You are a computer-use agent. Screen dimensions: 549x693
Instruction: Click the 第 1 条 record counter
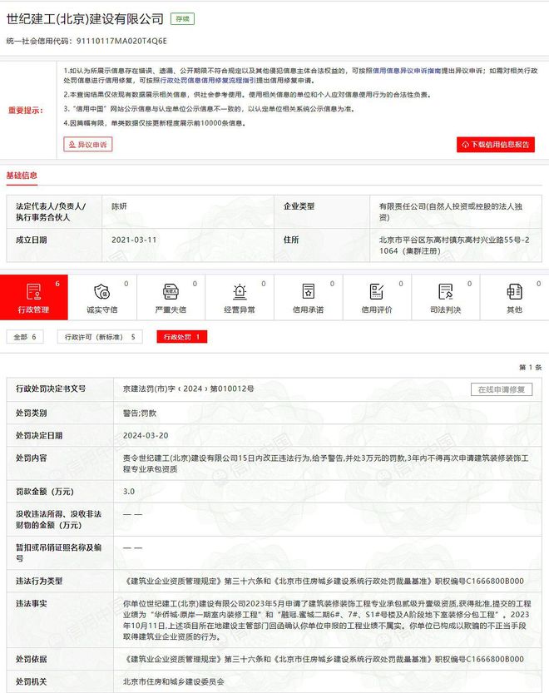click(x=530, y=367)
